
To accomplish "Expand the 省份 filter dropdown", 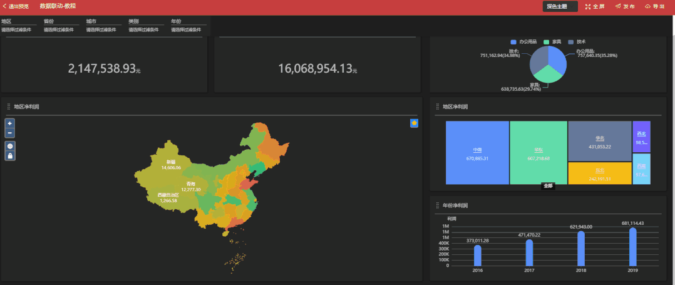I will click(x=61, y=29).
